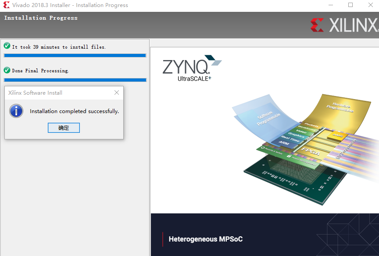Click the blue information icon in dialog
The height and width of the screenshot is (256, 379).
[16, 111]
